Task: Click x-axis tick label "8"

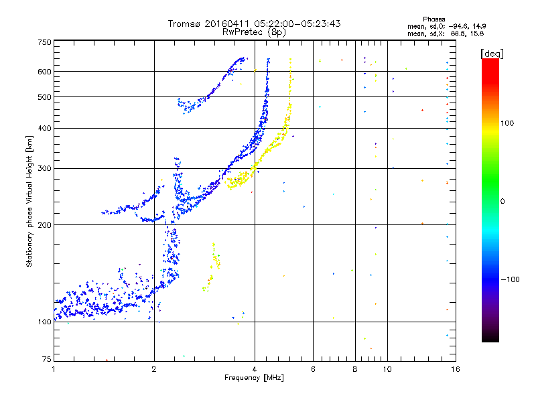Action: pyautogui.click(x=355, y=369)
